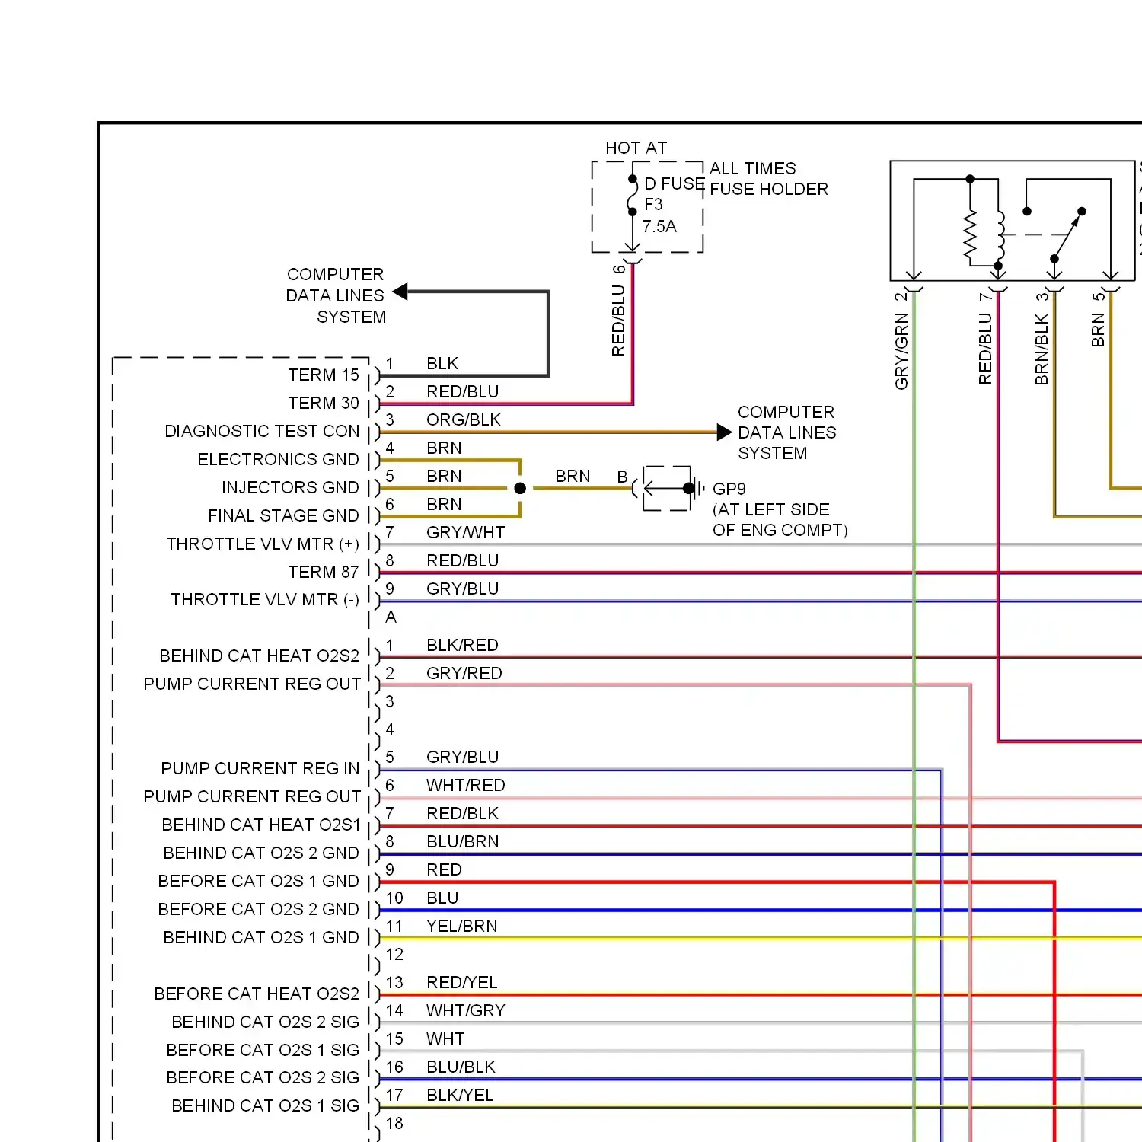Select BEHIND CAT O2S 2 GND label
The height and width of the screenshot is (1142, 1142).
pyautogui.click(x=261, y=853)
